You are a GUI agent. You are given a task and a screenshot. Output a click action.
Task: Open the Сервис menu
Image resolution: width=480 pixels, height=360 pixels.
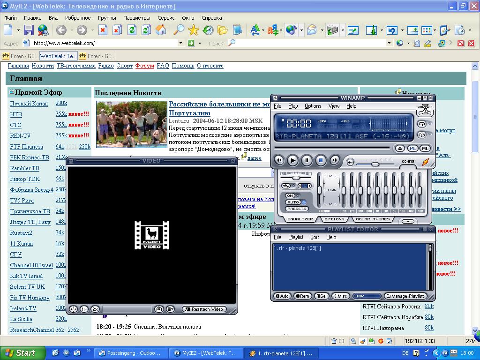pos(166,18)
